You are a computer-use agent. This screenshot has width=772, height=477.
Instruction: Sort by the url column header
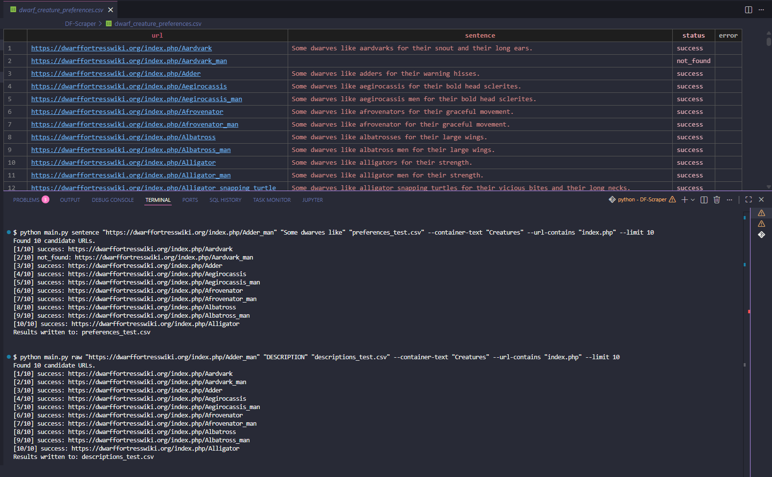[157, 35]
